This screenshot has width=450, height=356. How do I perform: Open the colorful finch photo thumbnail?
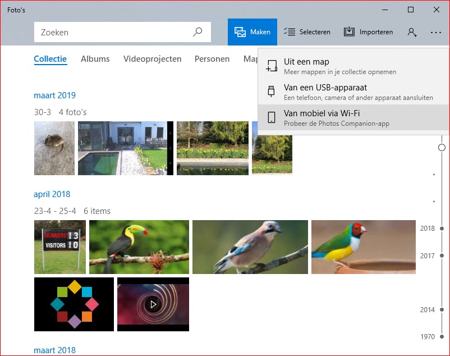point(364,247)
